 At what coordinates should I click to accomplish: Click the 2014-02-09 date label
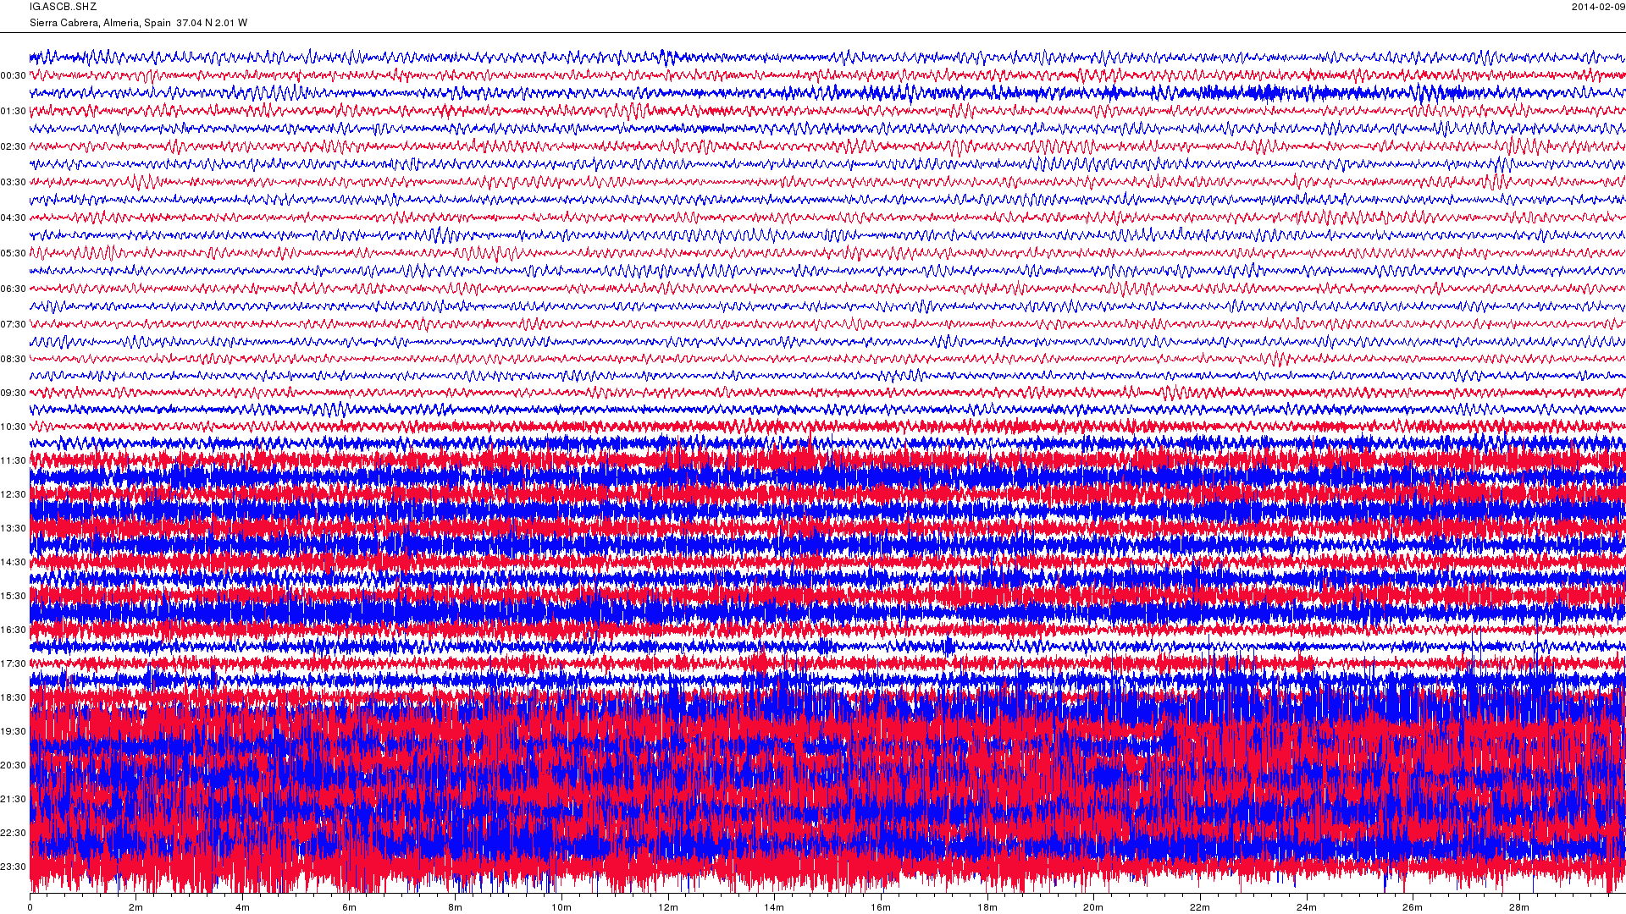[x=1598, y=7]
